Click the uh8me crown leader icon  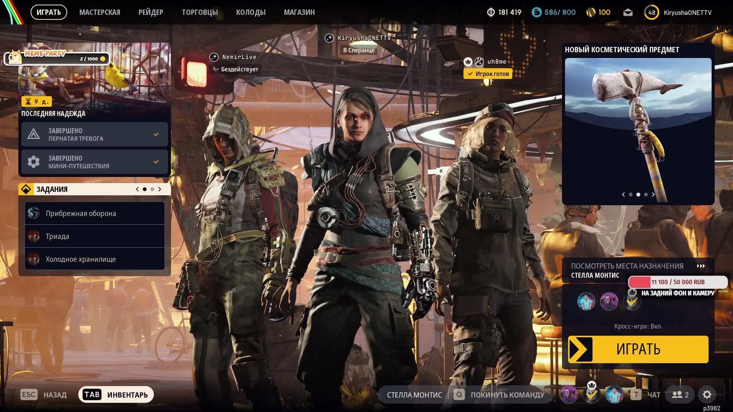click(468, 61)
